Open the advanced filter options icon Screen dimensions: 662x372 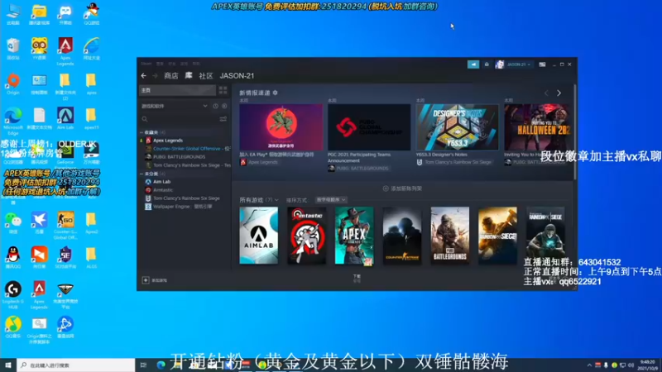223,119
